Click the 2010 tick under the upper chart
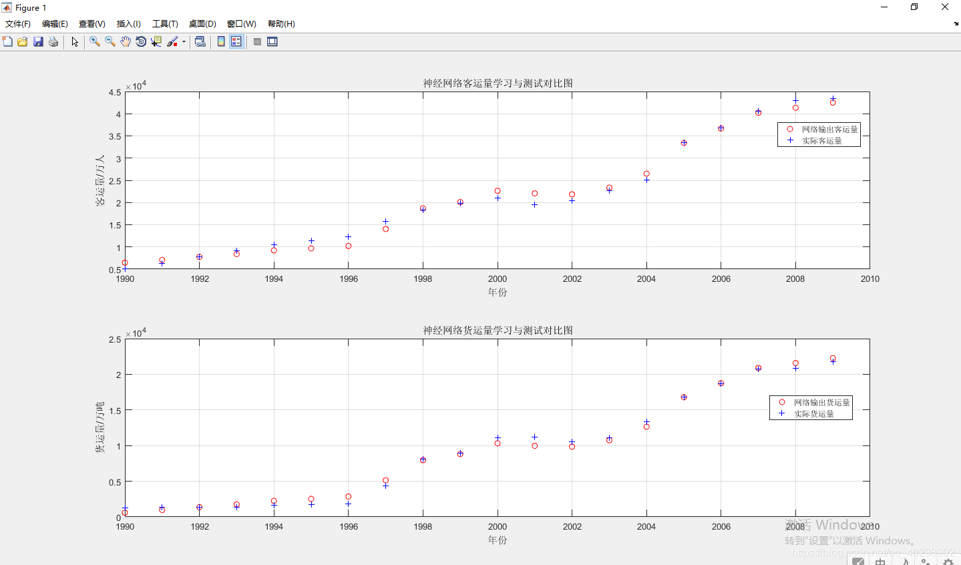This screenshot has width=961, height=565. [x=870, y=279]
